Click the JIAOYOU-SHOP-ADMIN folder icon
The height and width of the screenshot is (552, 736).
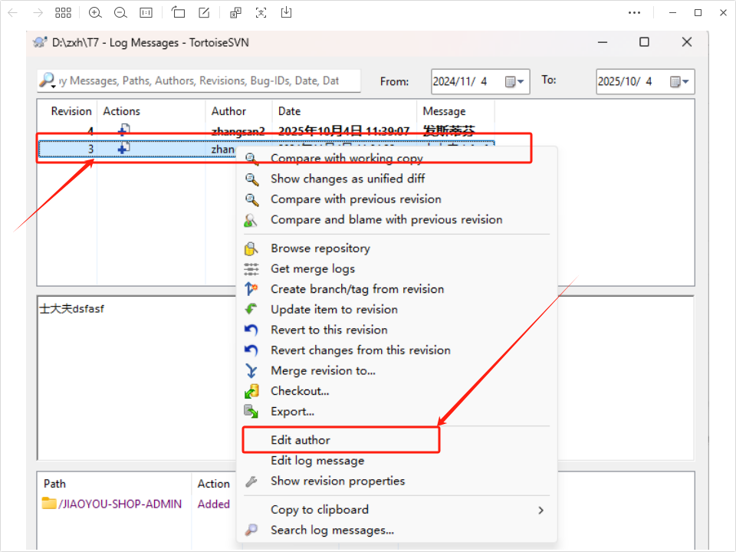coord(49,503)
